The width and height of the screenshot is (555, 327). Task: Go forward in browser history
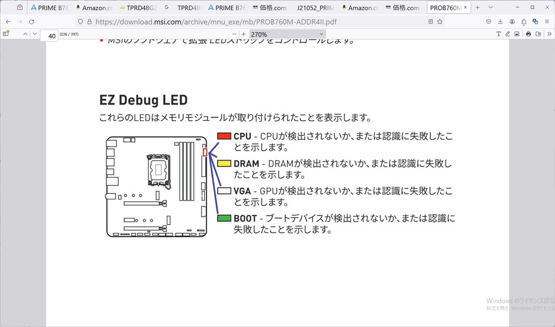20,22
